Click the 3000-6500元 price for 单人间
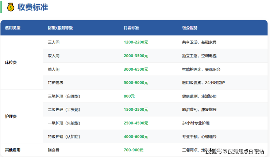This screenshot has height=157, width=270. [x=136, y=69]
